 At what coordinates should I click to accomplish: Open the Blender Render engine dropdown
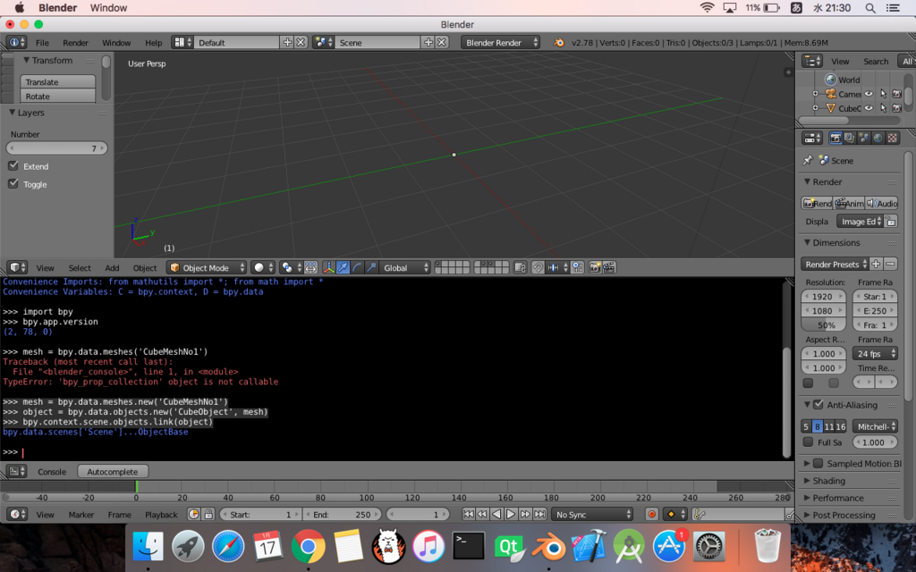501,42
